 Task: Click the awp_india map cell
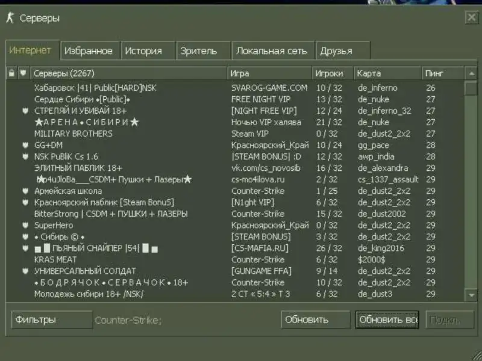pos(376,156)
